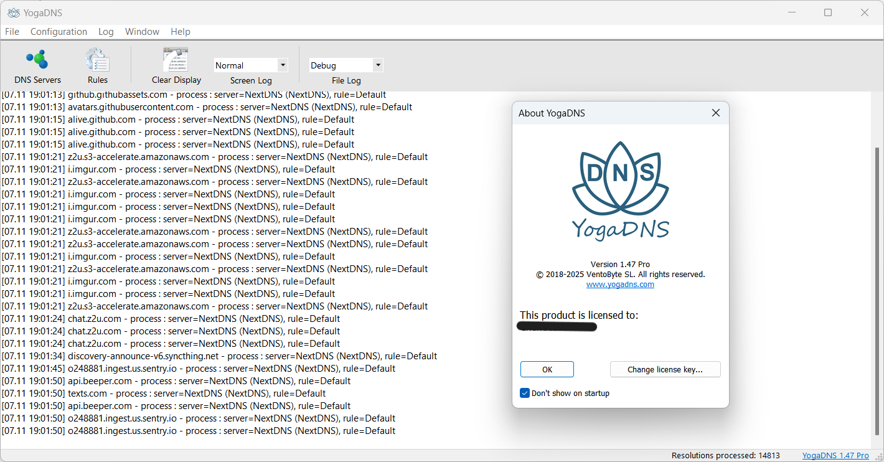884x462 pixels.
Task: Expand the File Log level dropdown
Action: [377, 65]
